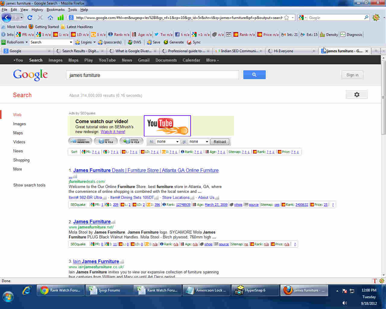Switch to the Chrome Rank Watch Forum taskbar item
This screenshot has height=309, width=386.
(61, 290)
